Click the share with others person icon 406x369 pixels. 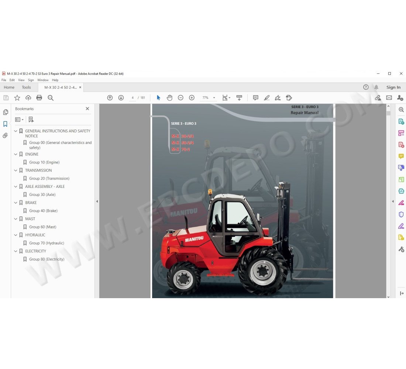400,98
